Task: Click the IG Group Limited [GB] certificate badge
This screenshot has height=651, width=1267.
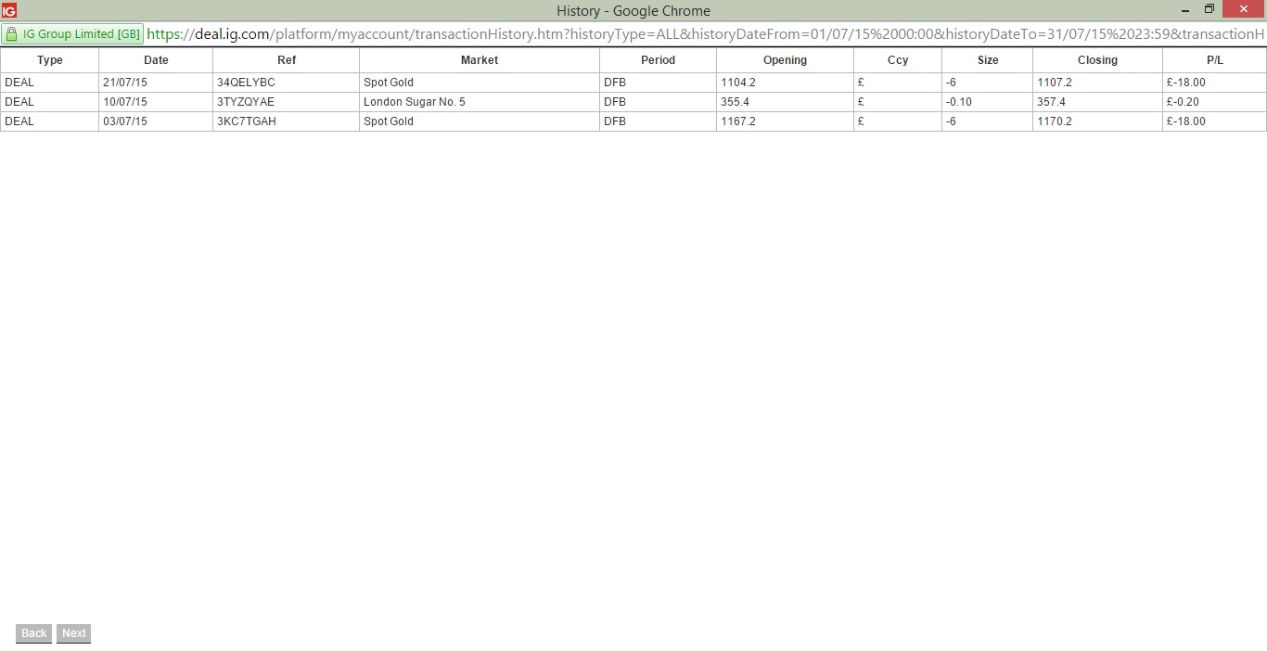Action: coord(73,34)
